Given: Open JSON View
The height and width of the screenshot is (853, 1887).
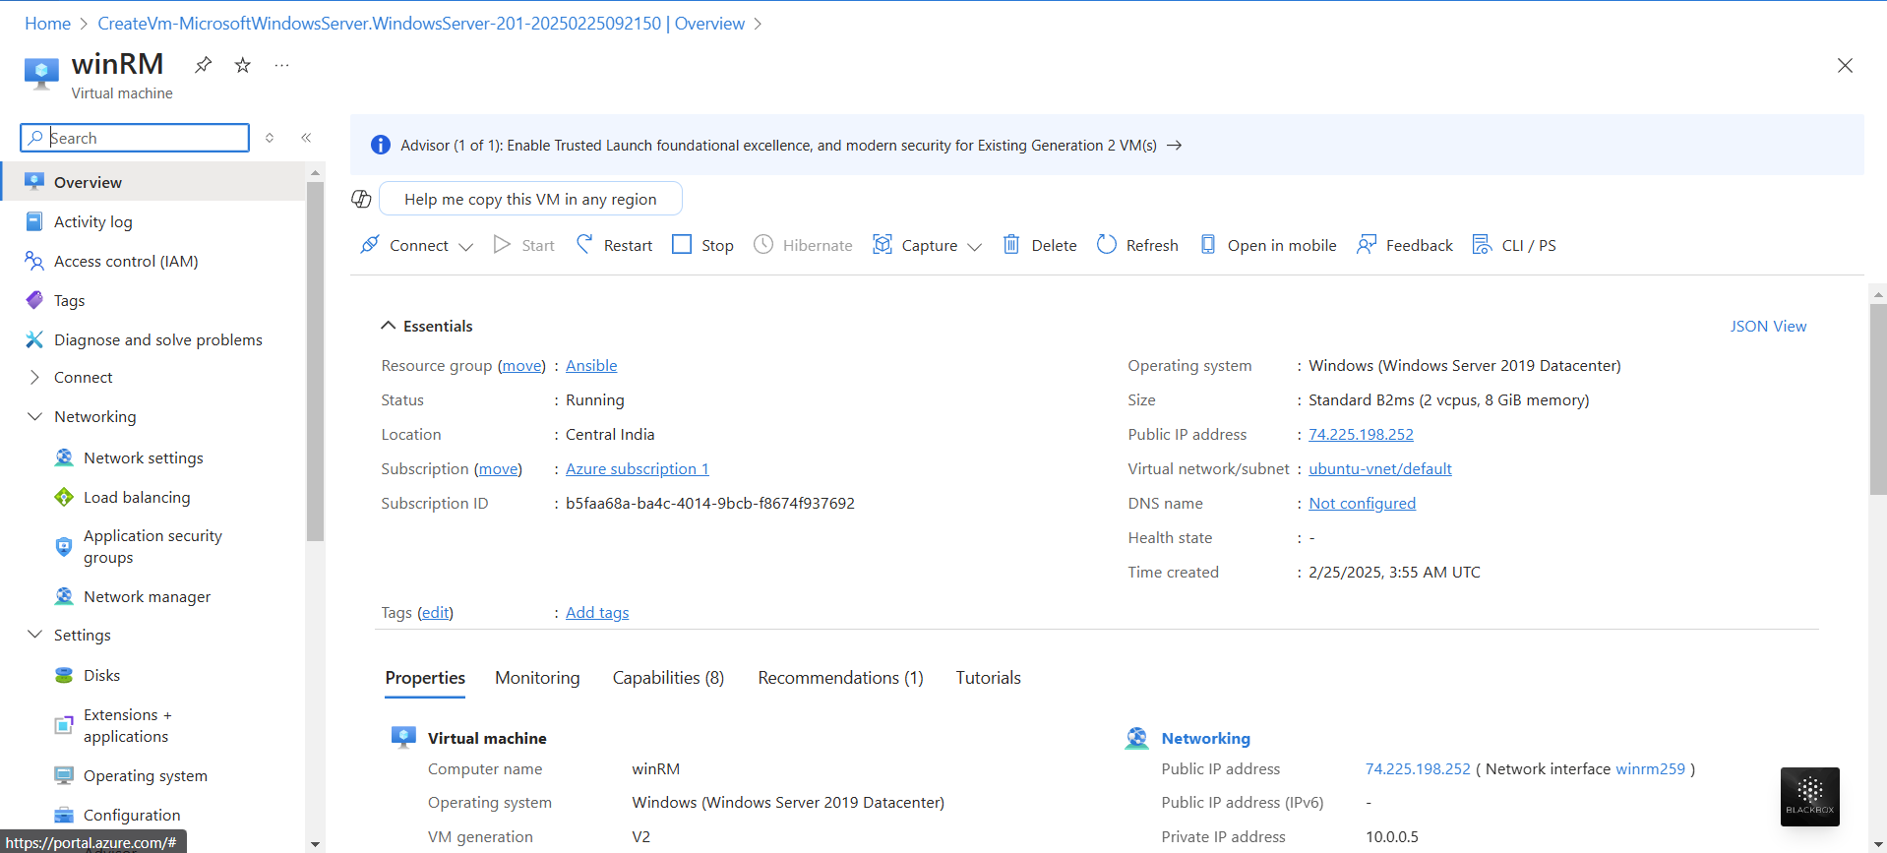Looking at the screenshot, I should [x=1768, y=326].
